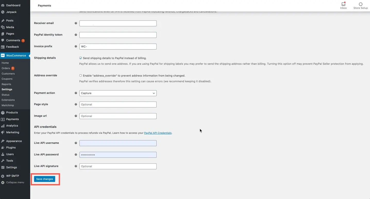Viewport: 370px width, 199px height.
Task: Click help icon beside Live API username
Action: (76, 143)
